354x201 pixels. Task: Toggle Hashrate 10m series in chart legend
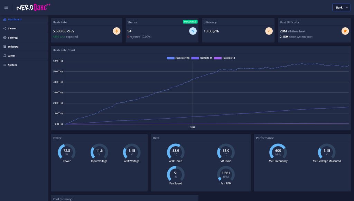[178, 58]
